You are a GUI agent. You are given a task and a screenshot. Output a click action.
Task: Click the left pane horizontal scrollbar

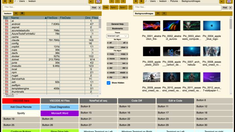pos(10,96)
